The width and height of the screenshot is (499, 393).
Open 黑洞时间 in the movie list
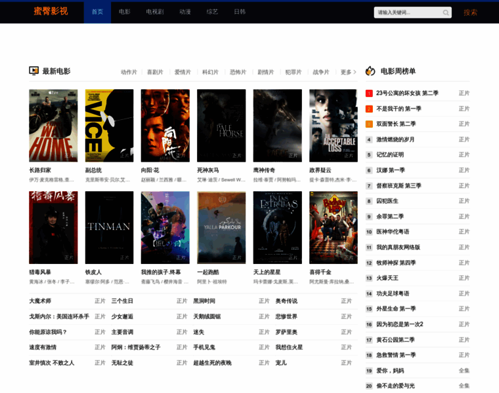point(204,301)
